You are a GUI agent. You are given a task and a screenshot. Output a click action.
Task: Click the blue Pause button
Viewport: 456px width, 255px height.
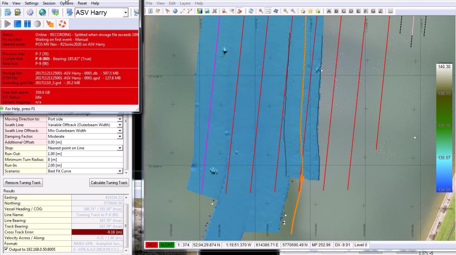pyautogui.click(x=27, y=24)
